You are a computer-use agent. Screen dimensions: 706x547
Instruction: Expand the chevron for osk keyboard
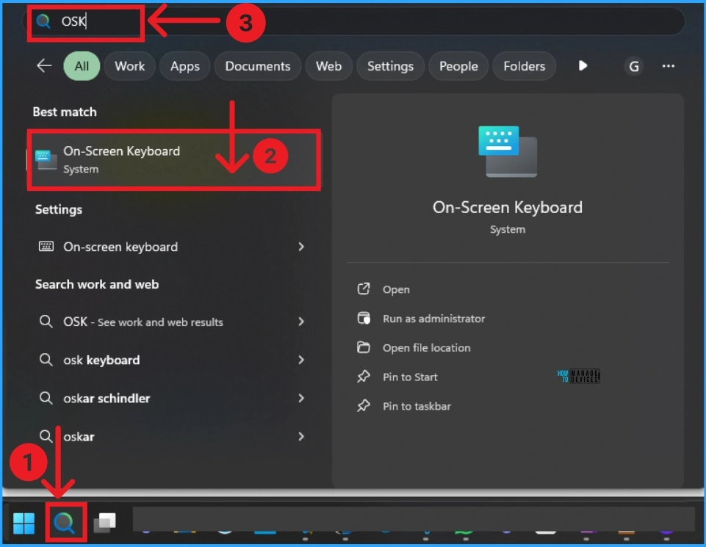(x=301, y=360)
